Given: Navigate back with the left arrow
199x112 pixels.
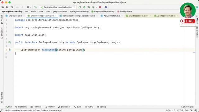Looking at the screenshot, I should point(17,7).
